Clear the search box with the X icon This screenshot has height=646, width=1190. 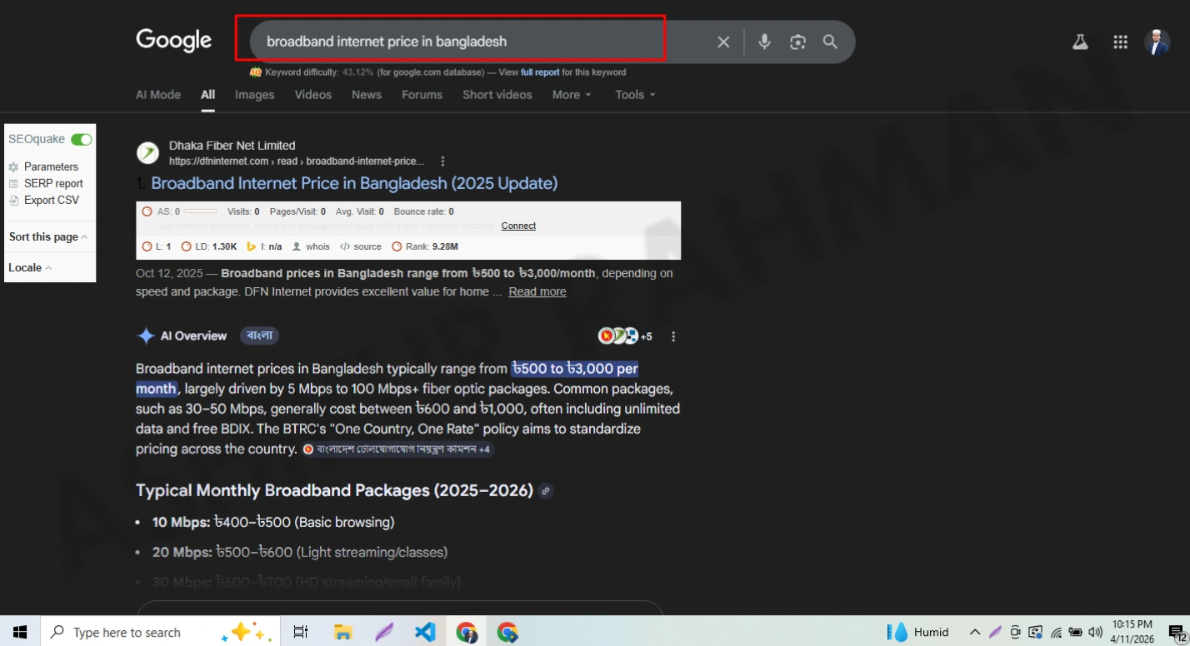pos(723,42)
